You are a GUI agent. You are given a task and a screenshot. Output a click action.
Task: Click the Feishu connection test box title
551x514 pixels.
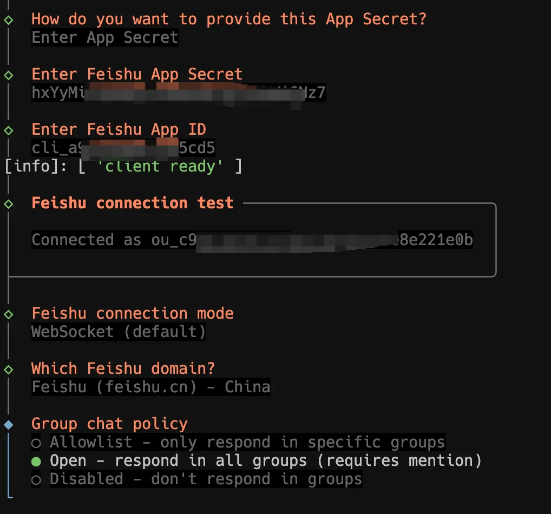coord(132,203)
